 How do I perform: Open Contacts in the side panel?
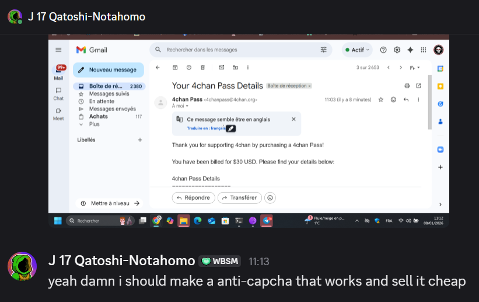pos(440,122)
